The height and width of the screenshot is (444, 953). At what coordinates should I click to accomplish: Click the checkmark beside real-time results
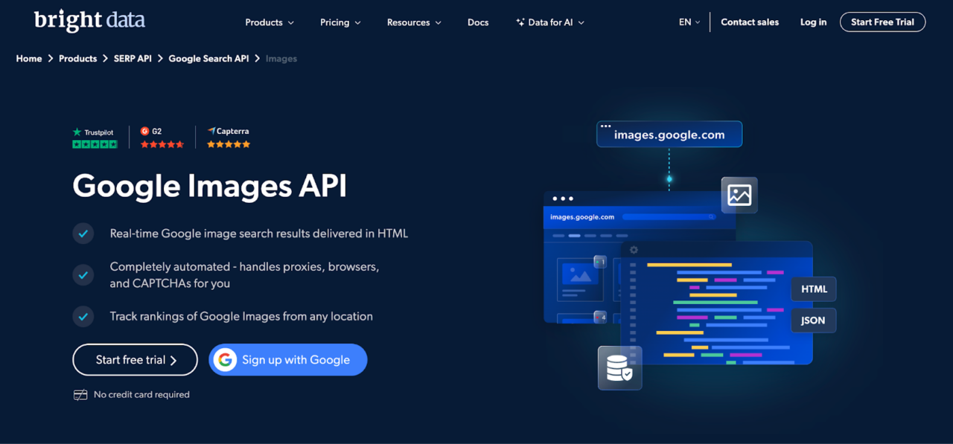[83, 234]
